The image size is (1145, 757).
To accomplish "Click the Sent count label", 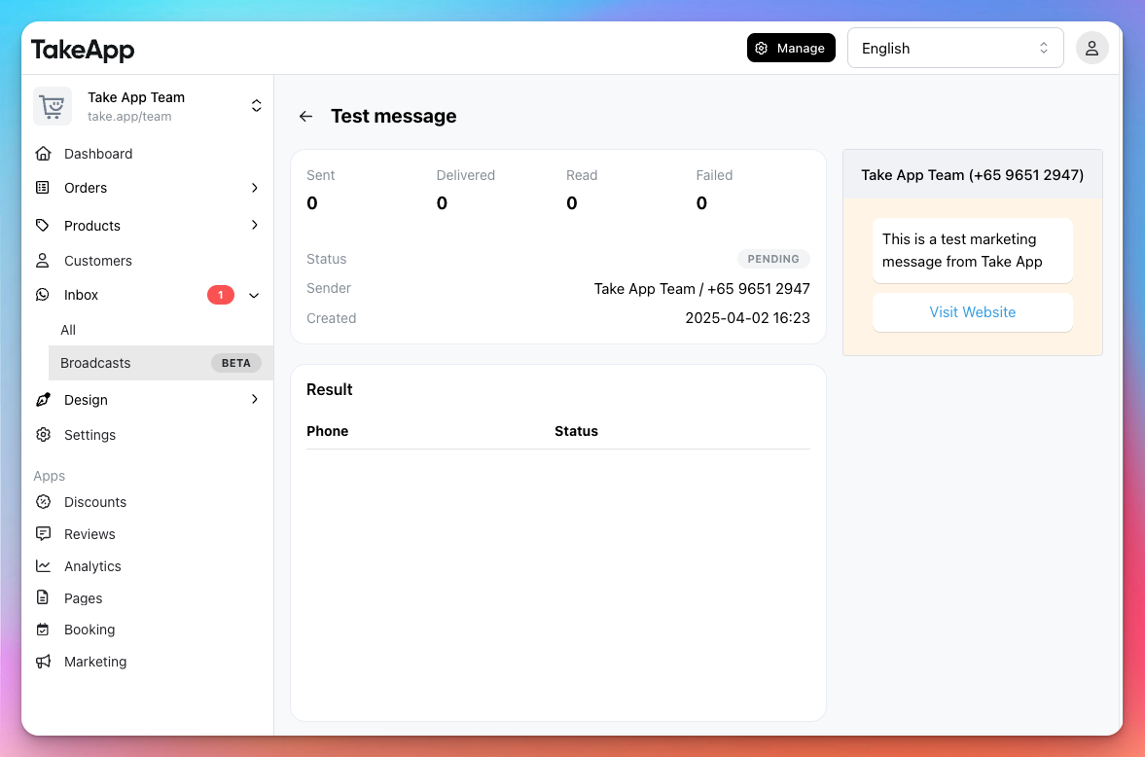I will pos(321,175).
